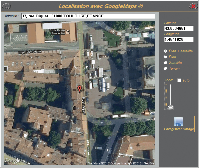Select the Satellite radio button
Viewport: 199px width, 168px height.
pos(165,63)
